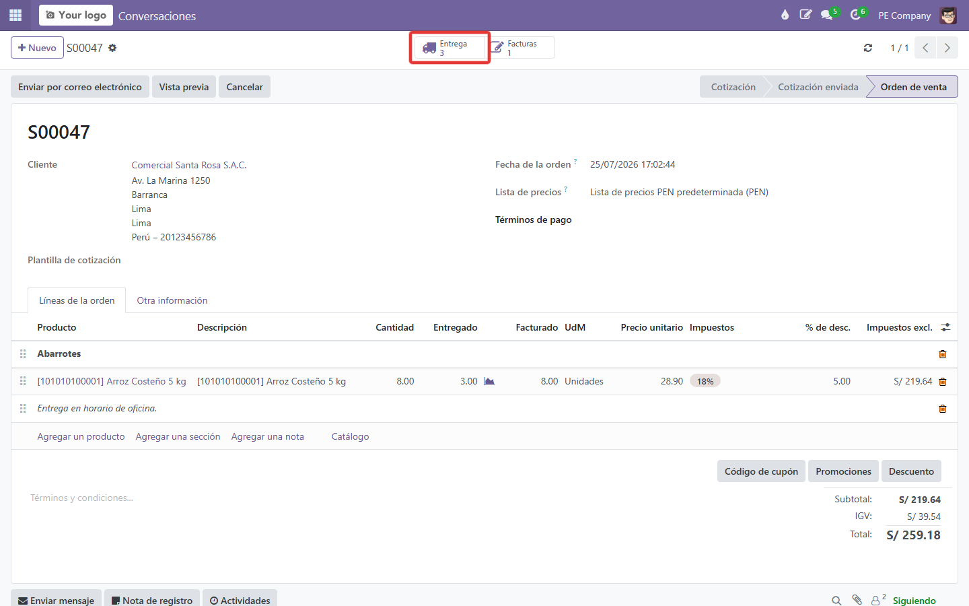
Task: Toggle the Siguiendo follow status
Action: coord(914,601)
